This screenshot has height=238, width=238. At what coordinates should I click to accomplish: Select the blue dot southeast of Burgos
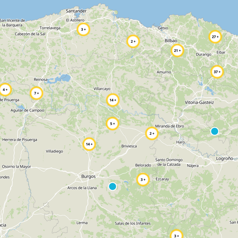pyautogui.click(x=112, y=187)
